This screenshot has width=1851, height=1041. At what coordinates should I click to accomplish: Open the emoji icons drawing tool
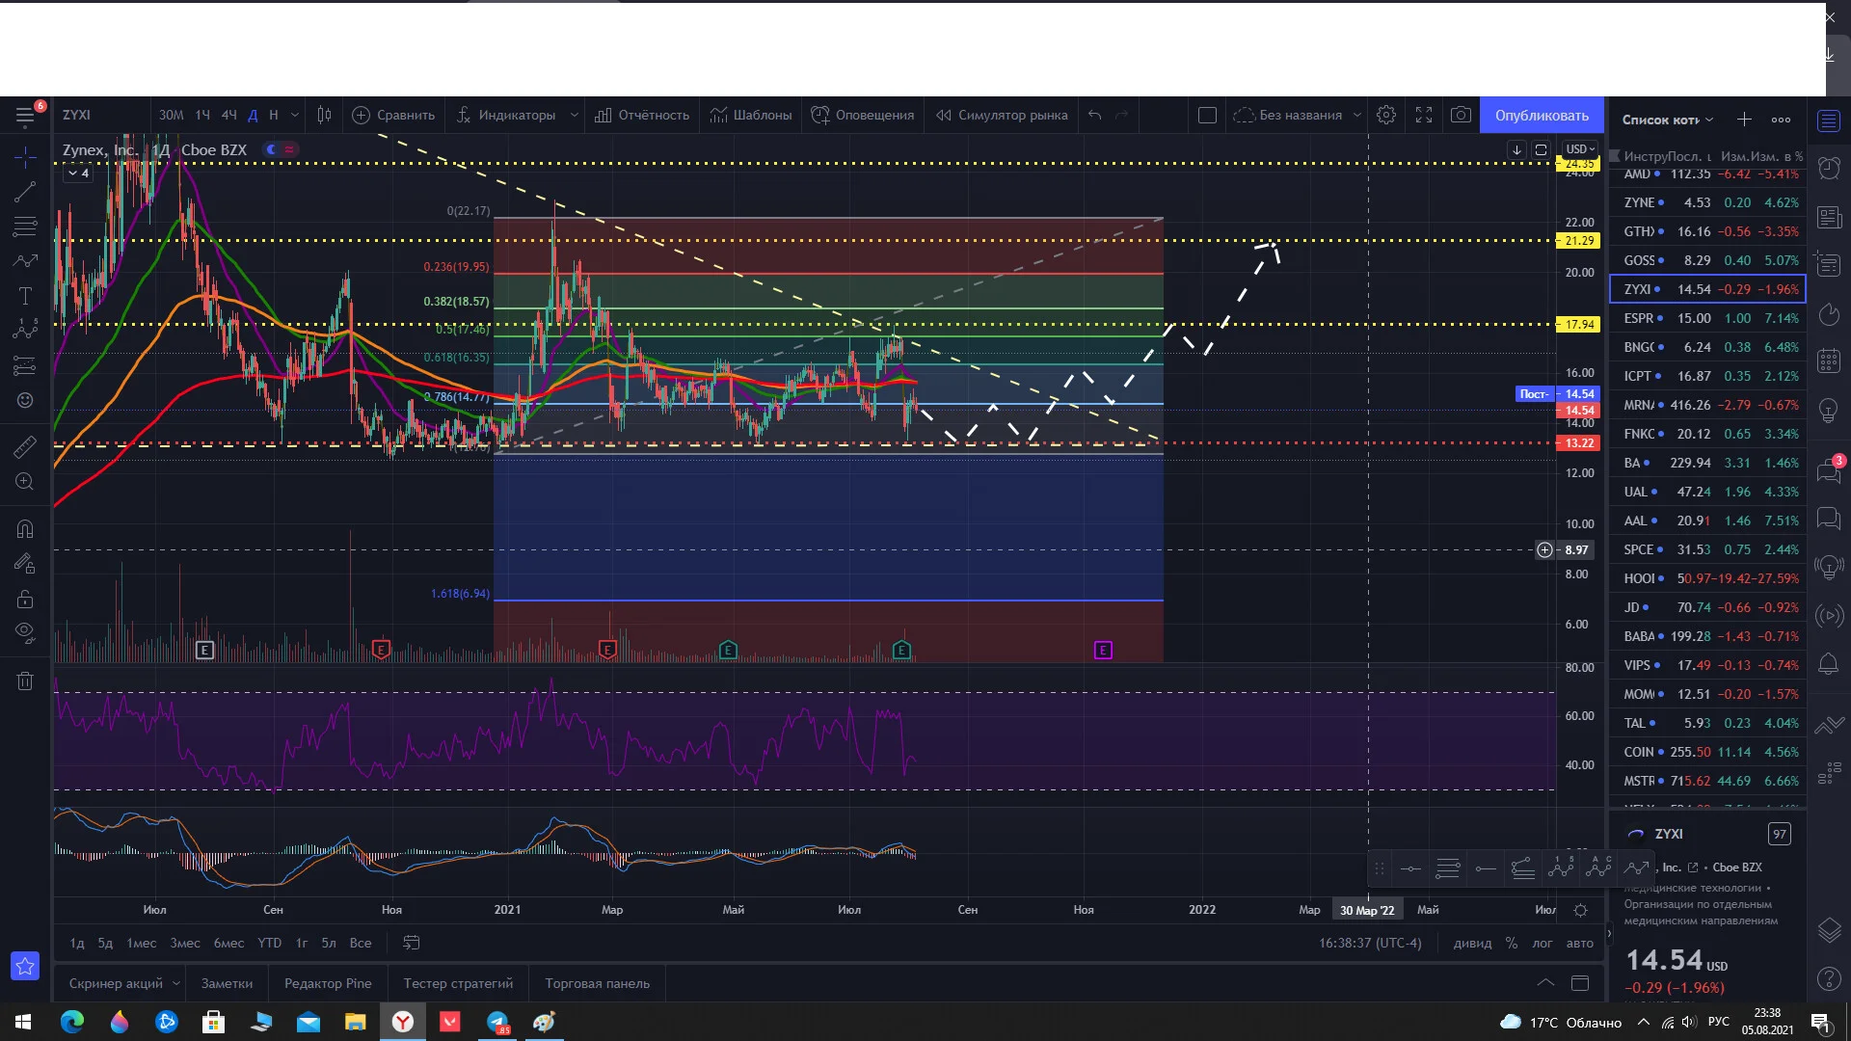(x=25, y=401)
